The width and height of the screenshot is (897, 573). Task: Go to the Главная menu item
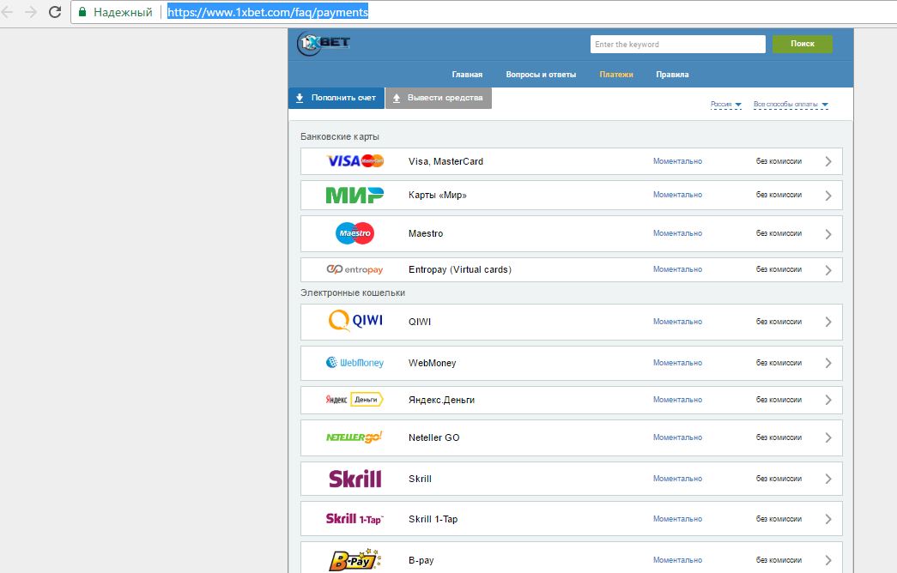click(x=467, y=75)
